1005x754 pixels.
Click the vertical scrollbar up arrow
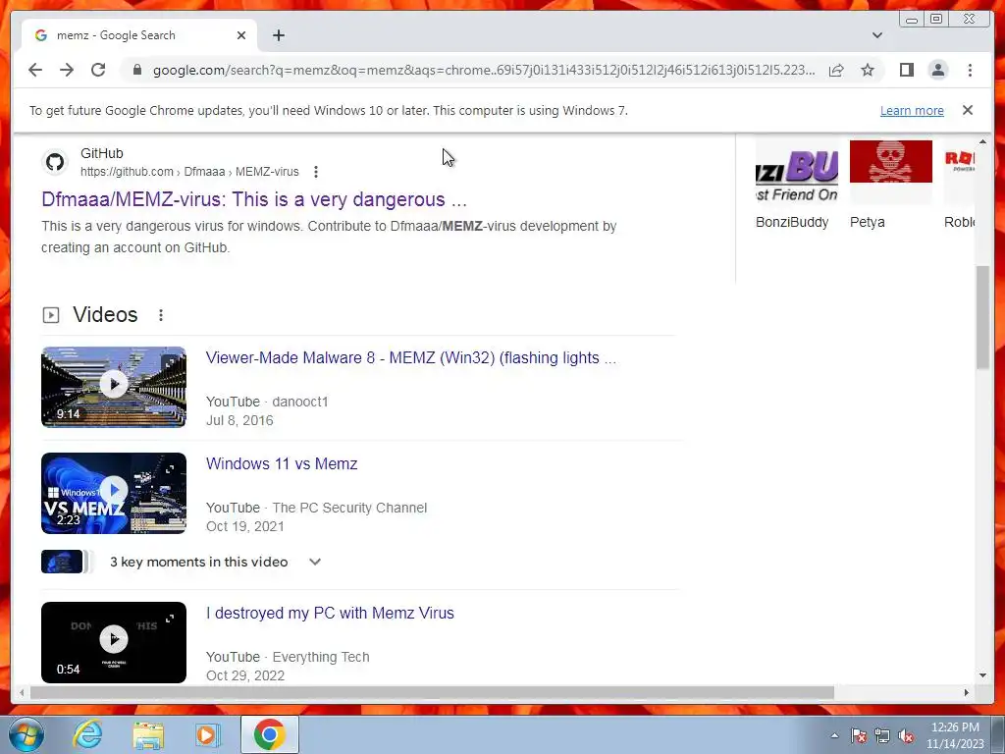(982, 141)
